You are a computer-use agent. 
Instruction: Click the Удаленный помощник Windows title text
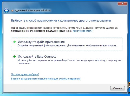click(x=33, y=10)
